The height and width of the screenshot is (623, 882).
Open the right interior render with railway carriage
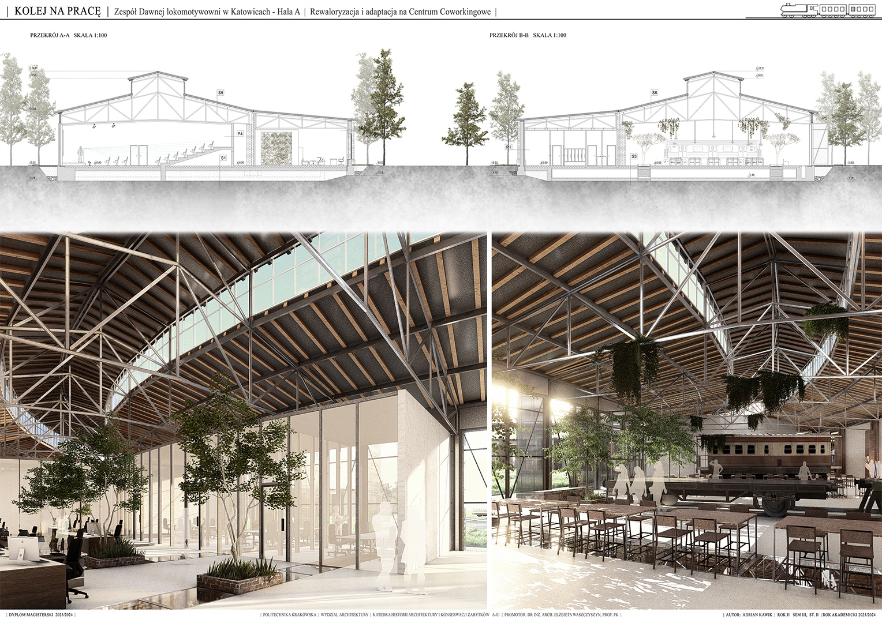pyautogui.click(x=686, y=421)
